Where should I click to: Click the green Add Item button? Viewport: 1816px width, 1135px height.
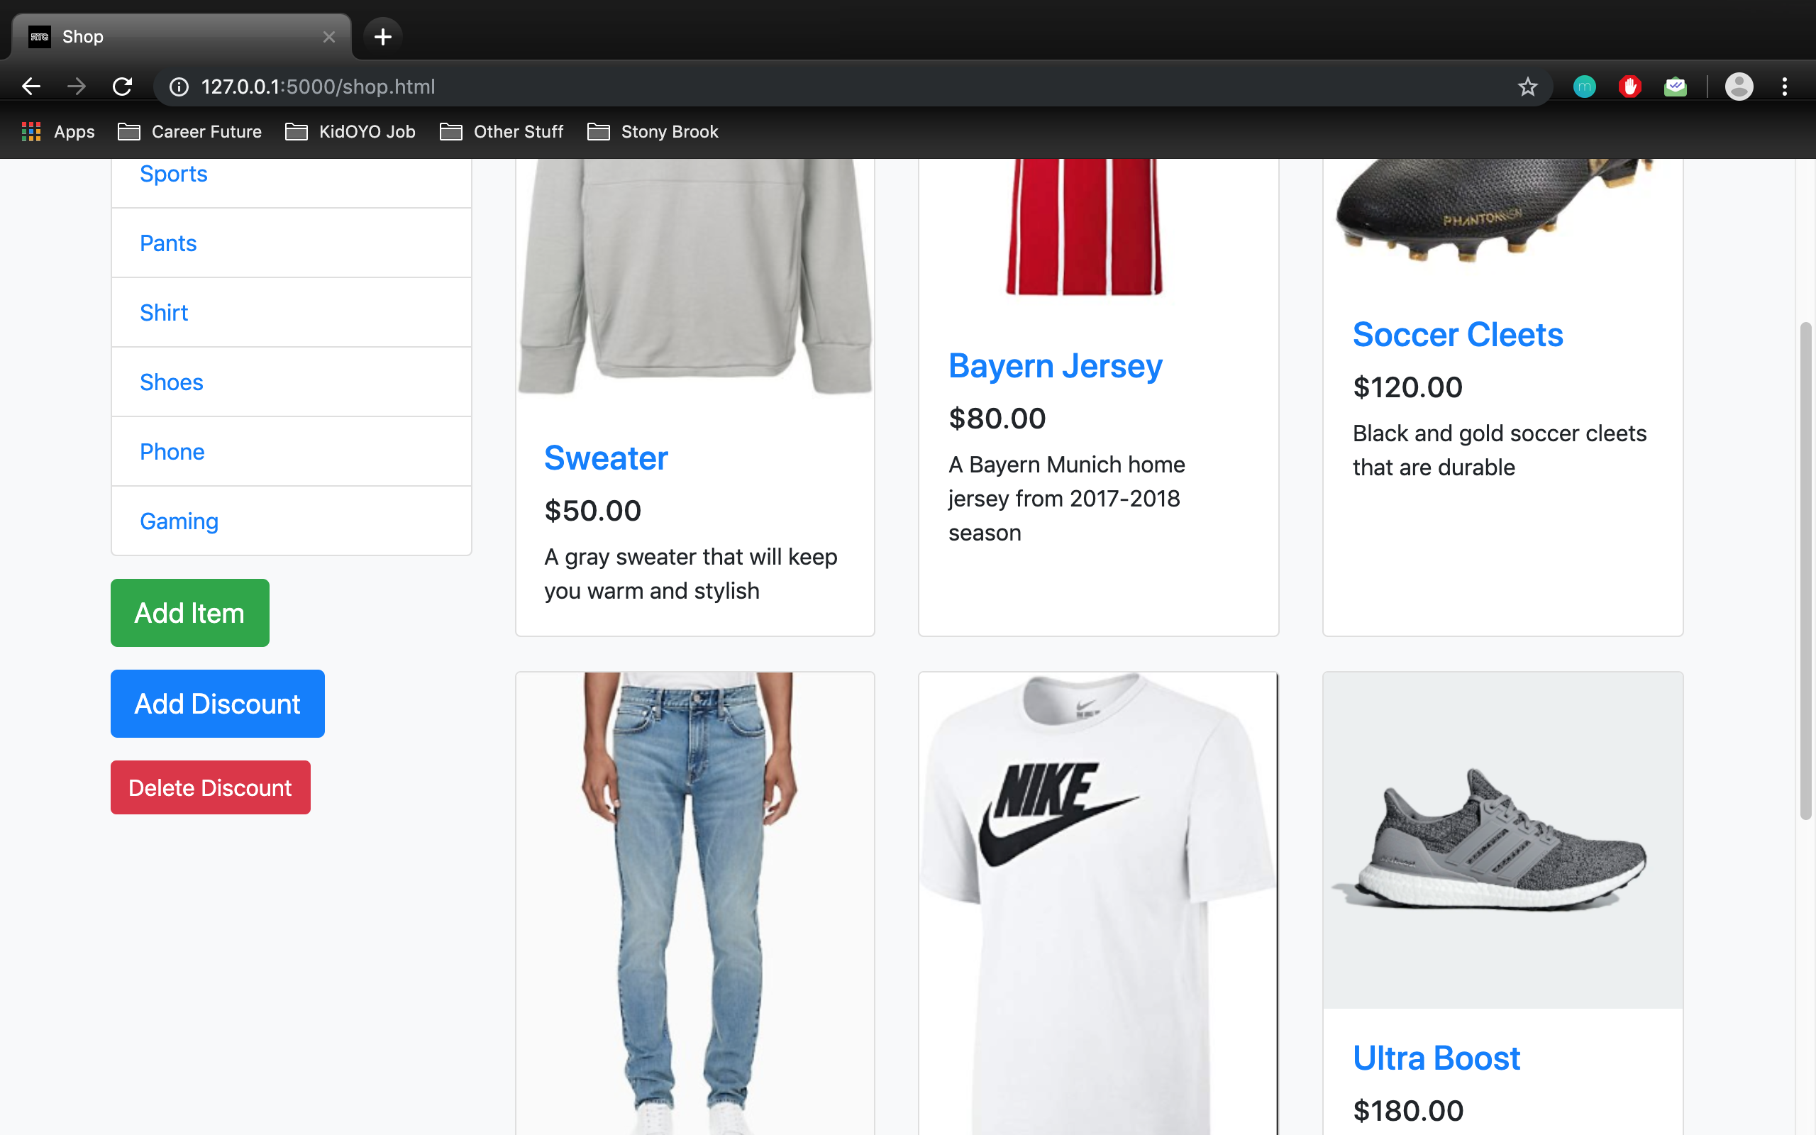coord(190,612)
